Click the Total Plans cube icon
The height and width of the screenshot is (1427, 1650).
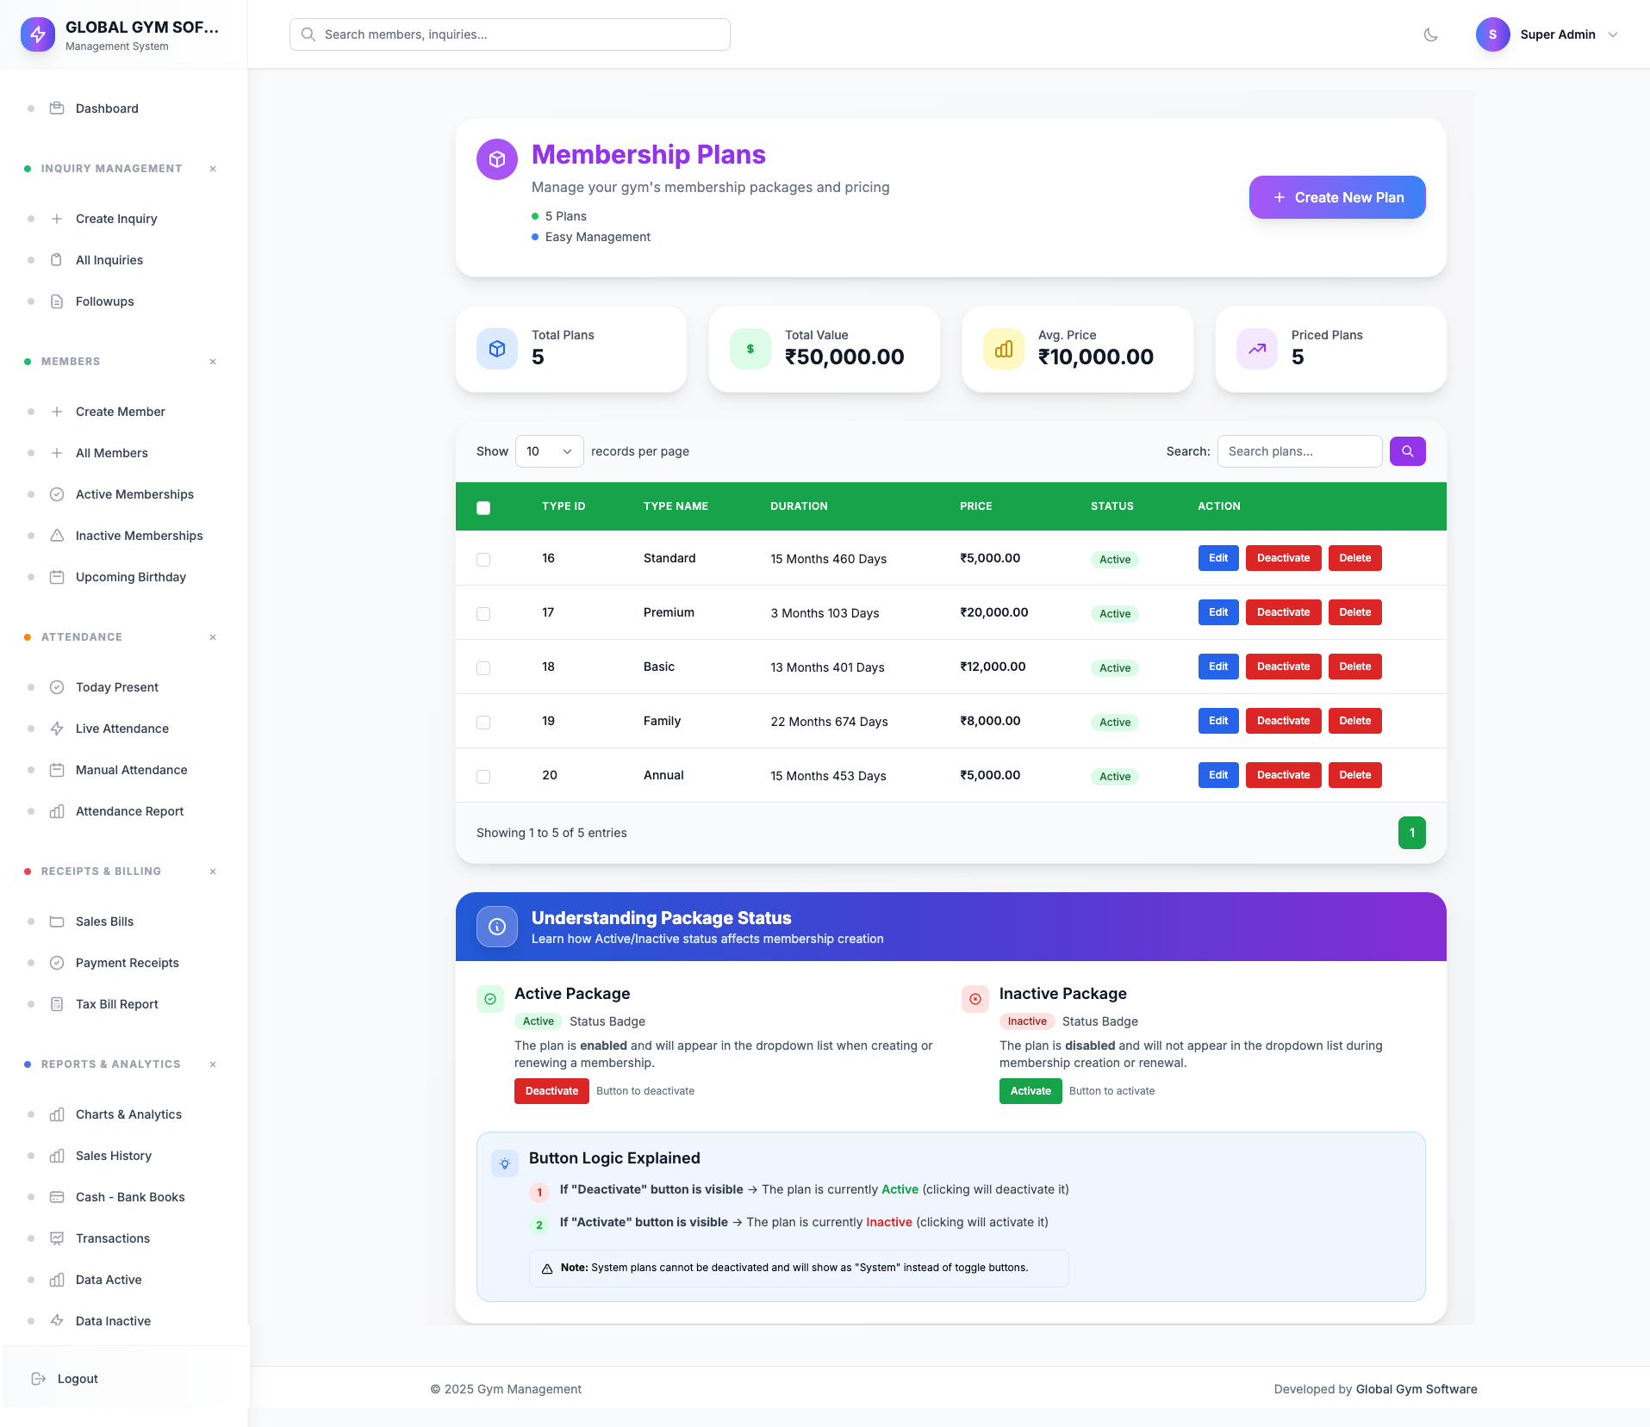click(496, 349)
